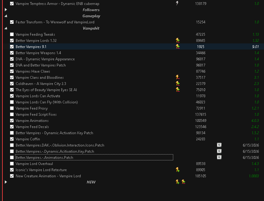
Task: Click grey lightning icon on Vampire Temptress Armor
Action: [x=177, y=3]
